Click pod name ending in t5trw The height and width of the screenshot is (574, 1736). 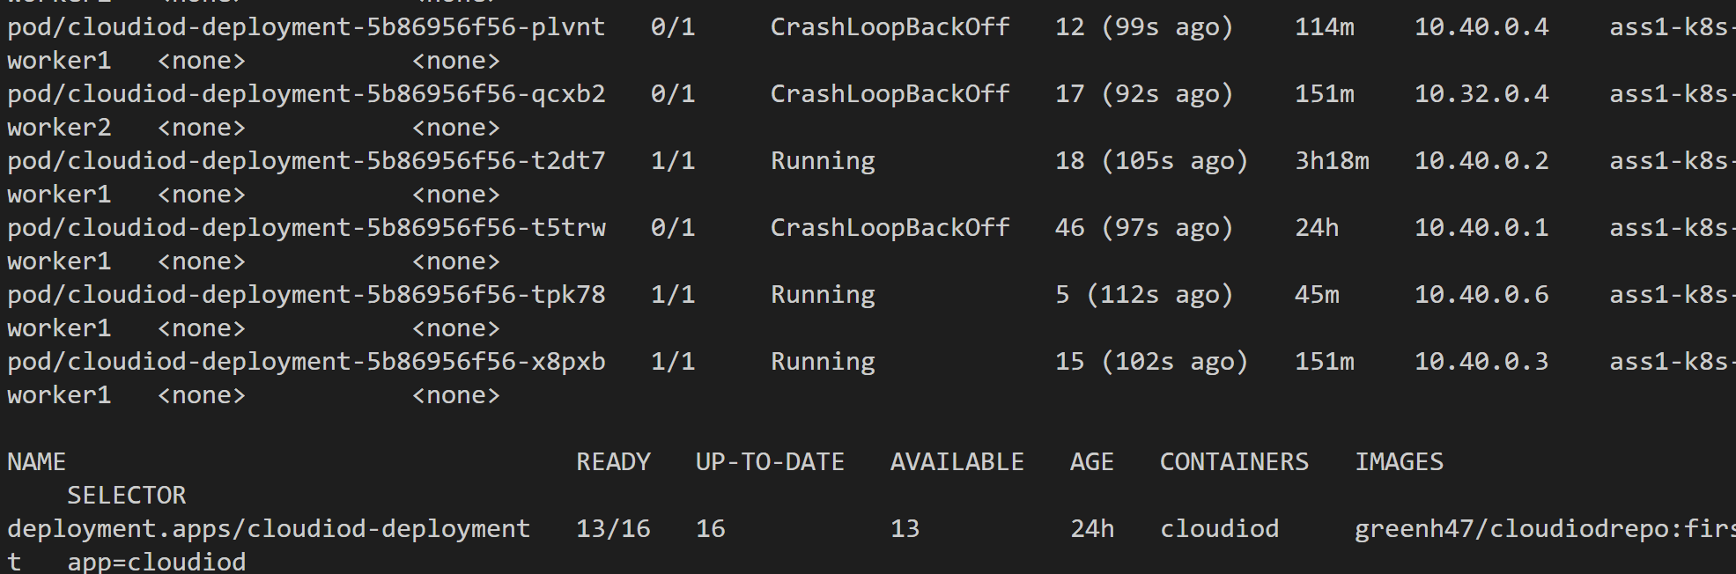[x=306, y=228]
